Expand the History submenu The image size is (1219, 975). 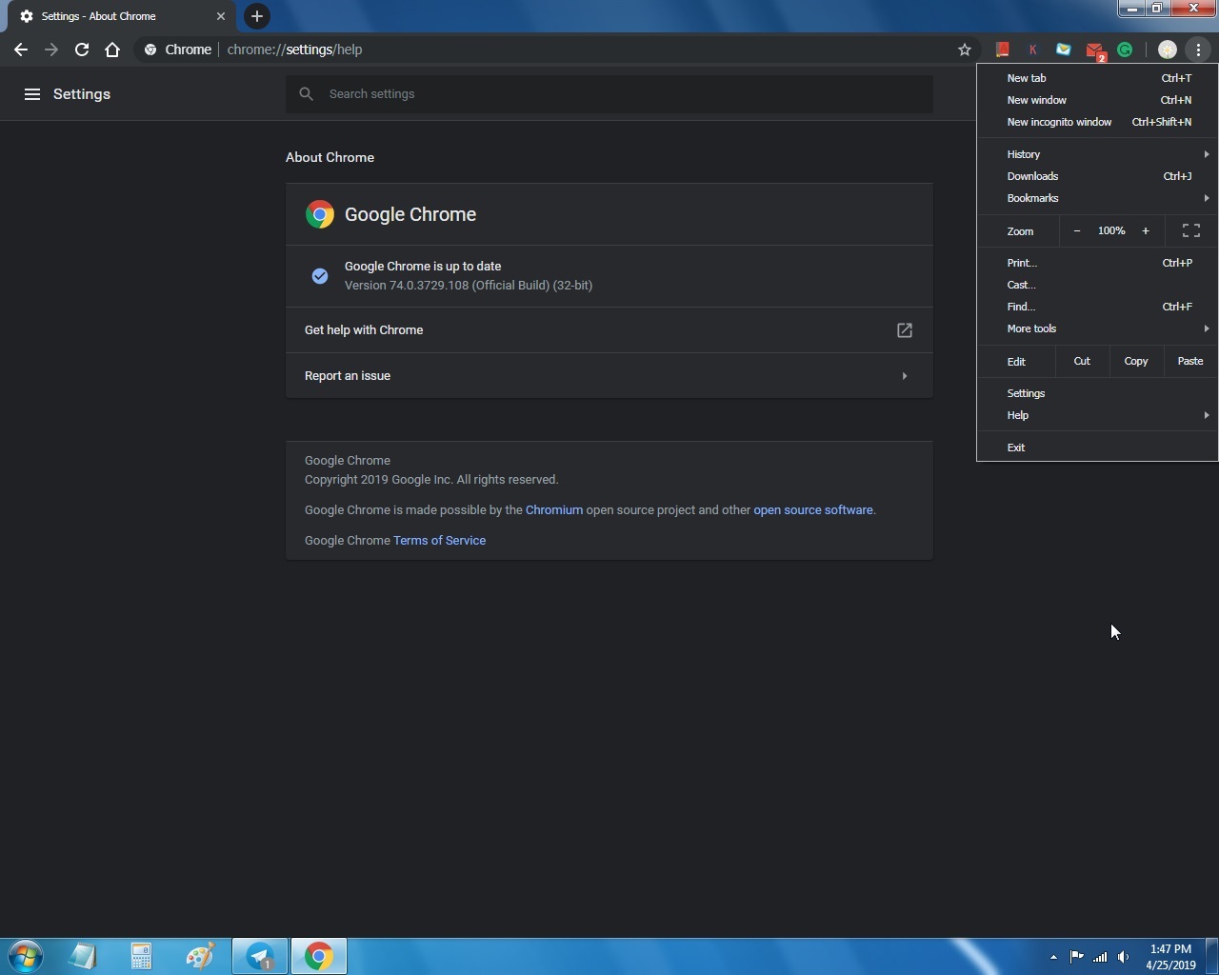pos(1097,154)
